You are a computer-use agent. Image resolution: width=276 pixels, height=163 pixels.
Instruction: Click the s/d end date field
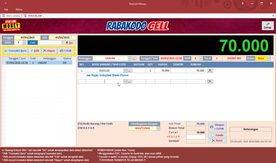[x=62, y=37]
